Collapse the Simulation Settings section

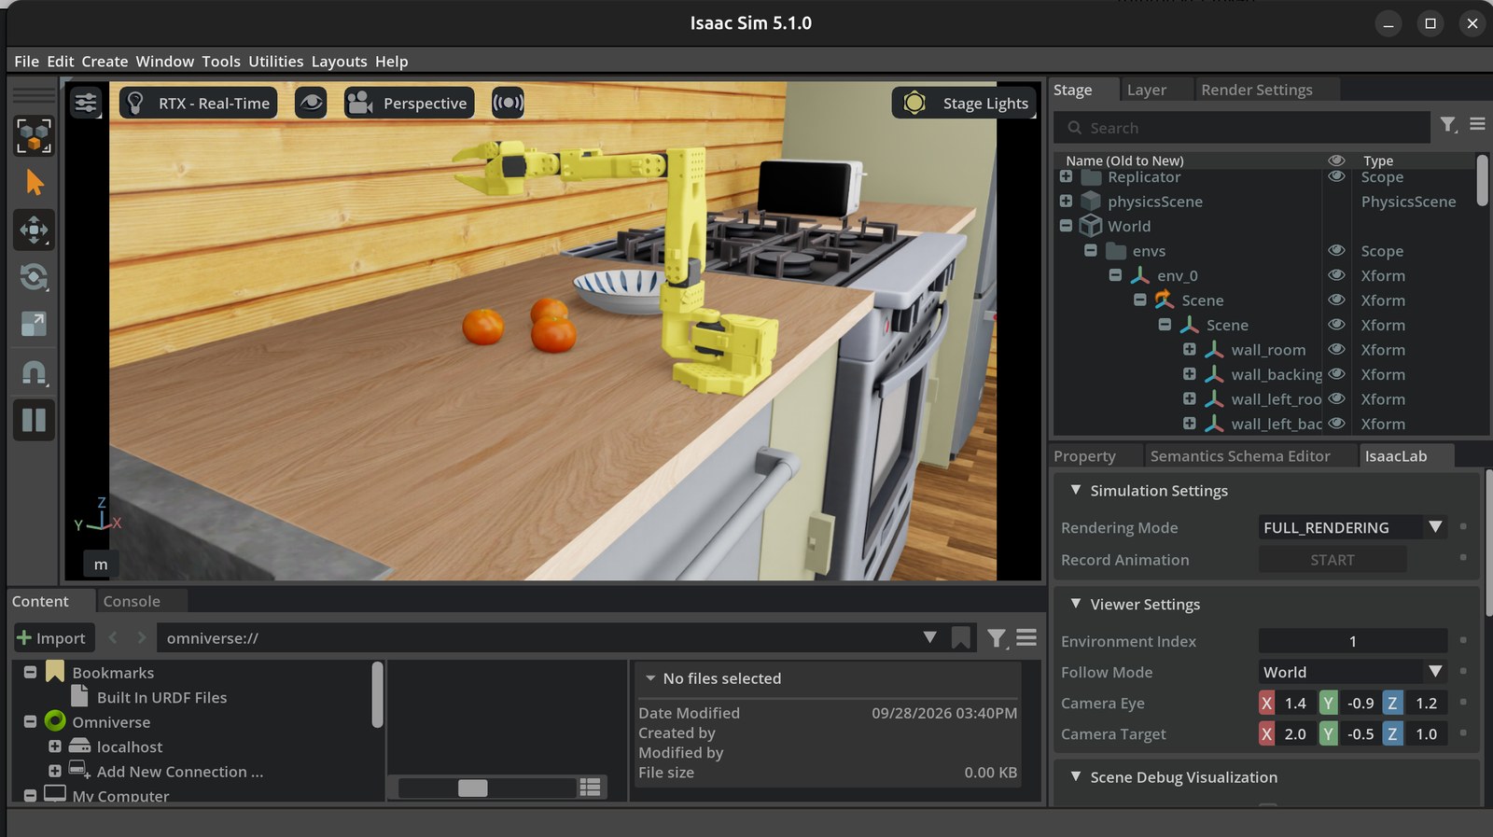pyautogui.click(x=1076, y=490)
